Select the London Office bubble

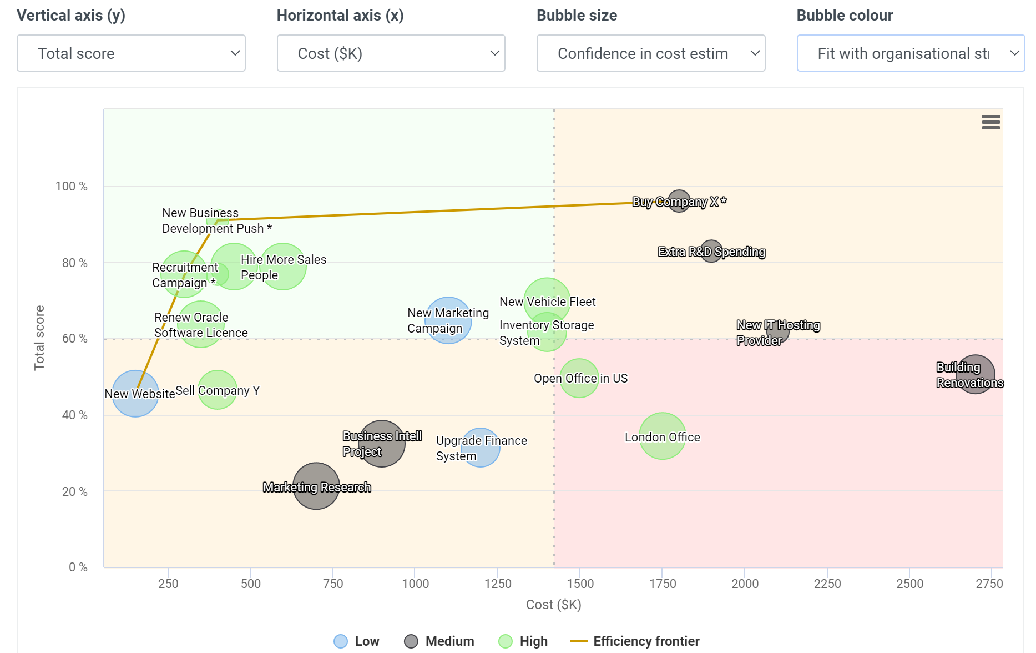point(662,436)
